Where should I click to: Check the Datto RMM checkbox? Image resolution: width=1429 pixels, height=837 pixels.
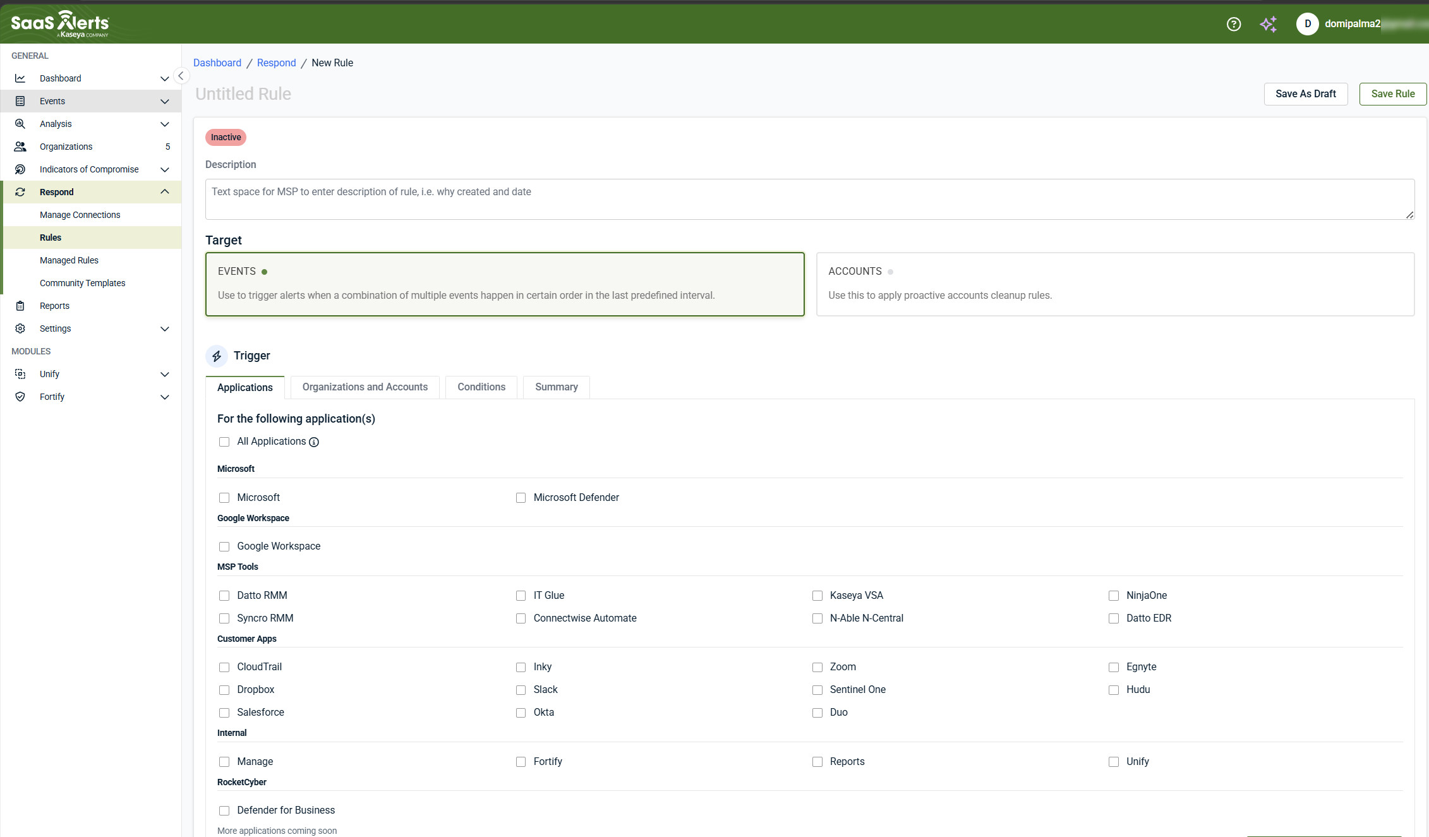[224, 596]
